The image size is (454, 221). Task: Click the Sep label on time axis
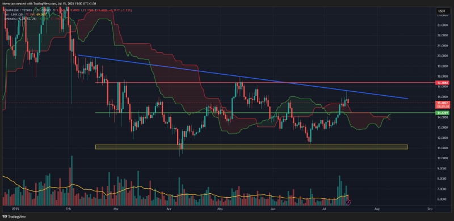coord(430,209)
